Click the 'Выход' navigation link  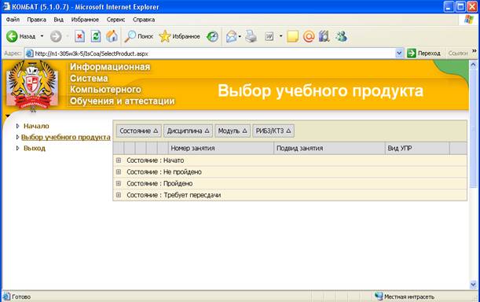[35, 148]
